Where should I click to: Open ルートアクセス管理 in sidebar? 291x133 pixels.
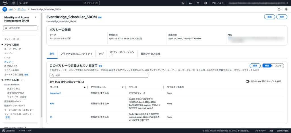(14, 74)
